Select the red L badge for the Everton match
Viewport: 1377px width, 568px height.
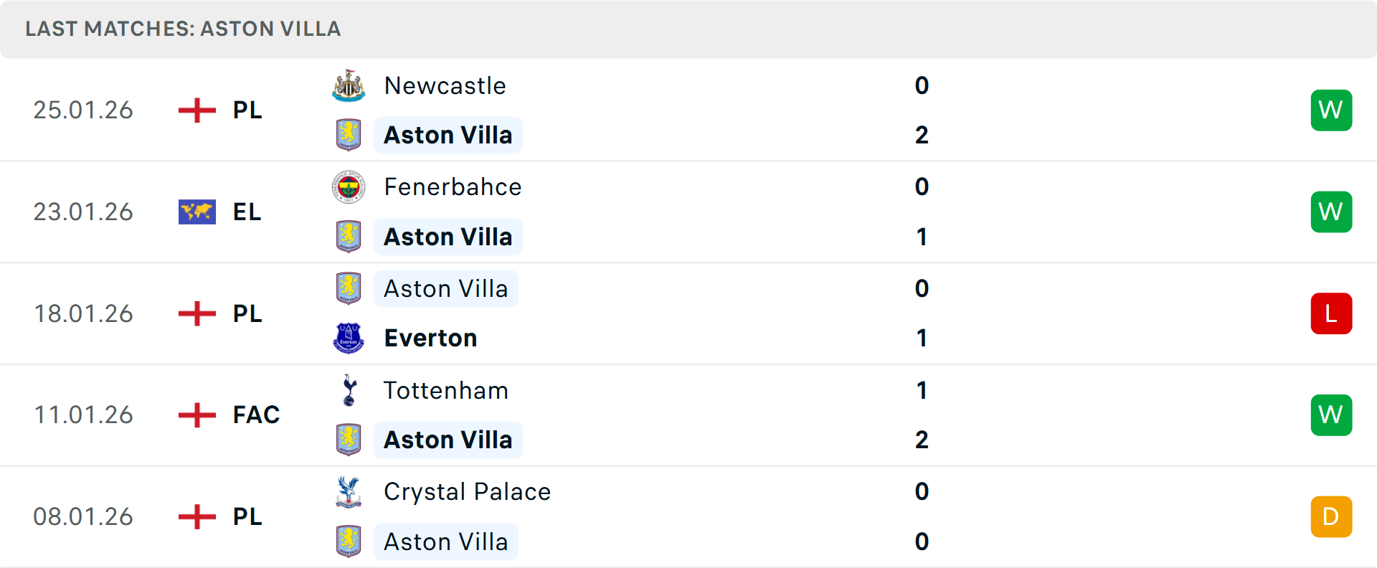(x=1331, y=313)
